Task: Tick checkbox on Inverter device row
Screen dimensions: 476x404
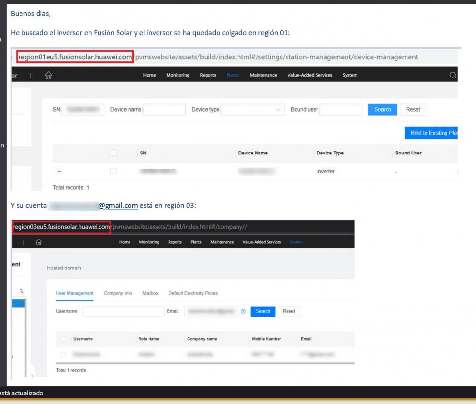Action: pos(113,171)
